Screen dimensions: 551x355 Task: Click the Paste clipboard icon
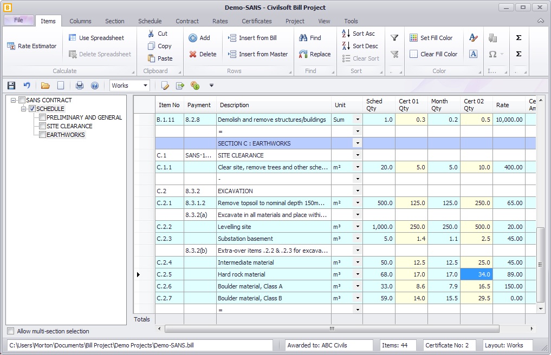coord(151,58)
